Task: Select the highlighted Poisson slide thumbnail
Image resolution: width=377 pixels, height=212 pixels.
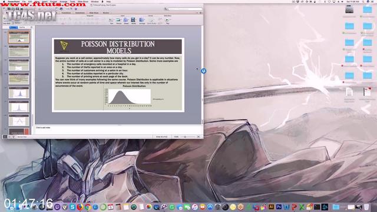Action: tap(19, 37)
